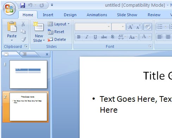Screen dimensions: 172x138
Task: Click the Paste clipboard icon
Action: pyautogui.click(x=12, y=27)
